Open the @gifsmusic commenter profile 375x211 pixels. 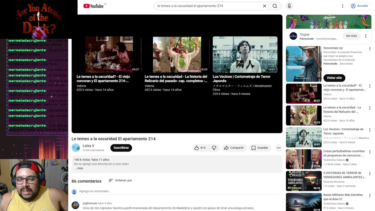90,203
